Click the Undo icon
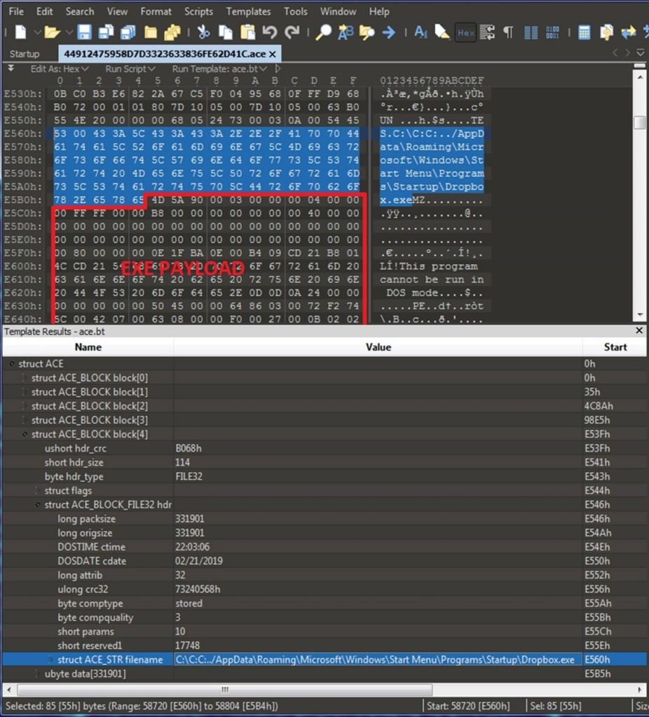Image resolution: width=649 pixels, height=717 pixels. (268, 32)
